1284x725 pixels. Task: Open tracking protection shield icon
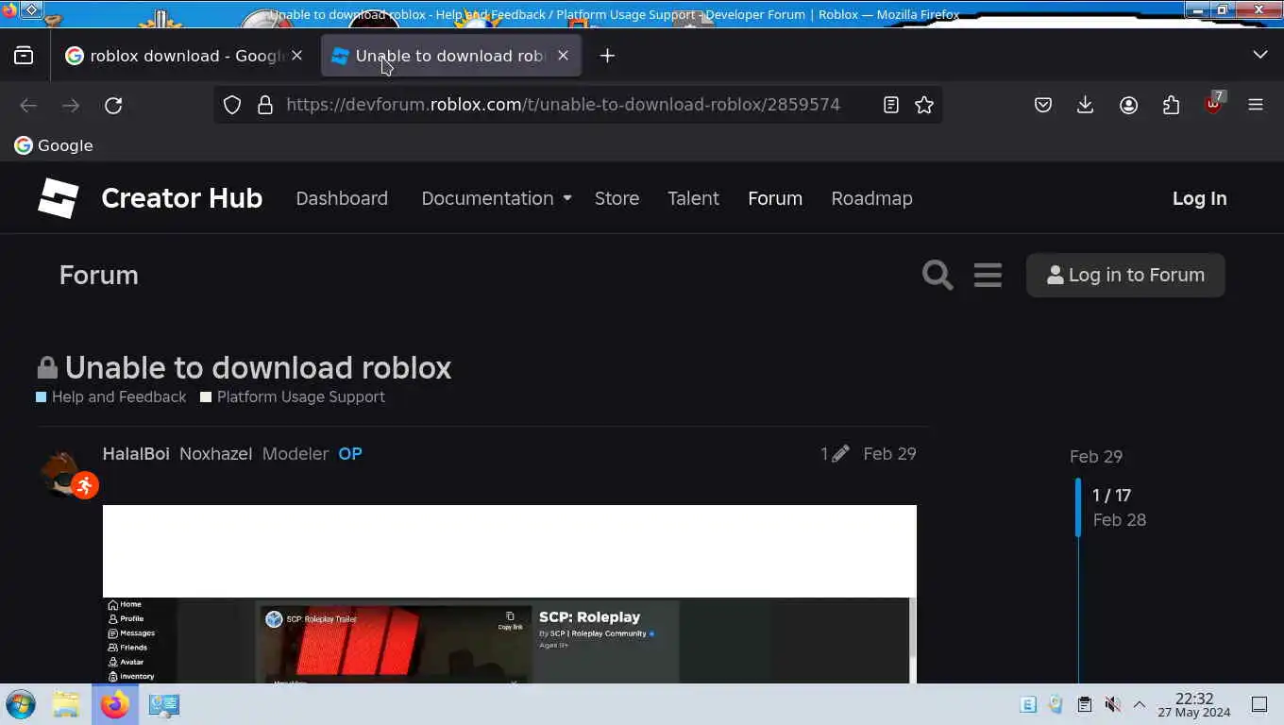pos(232,105)
